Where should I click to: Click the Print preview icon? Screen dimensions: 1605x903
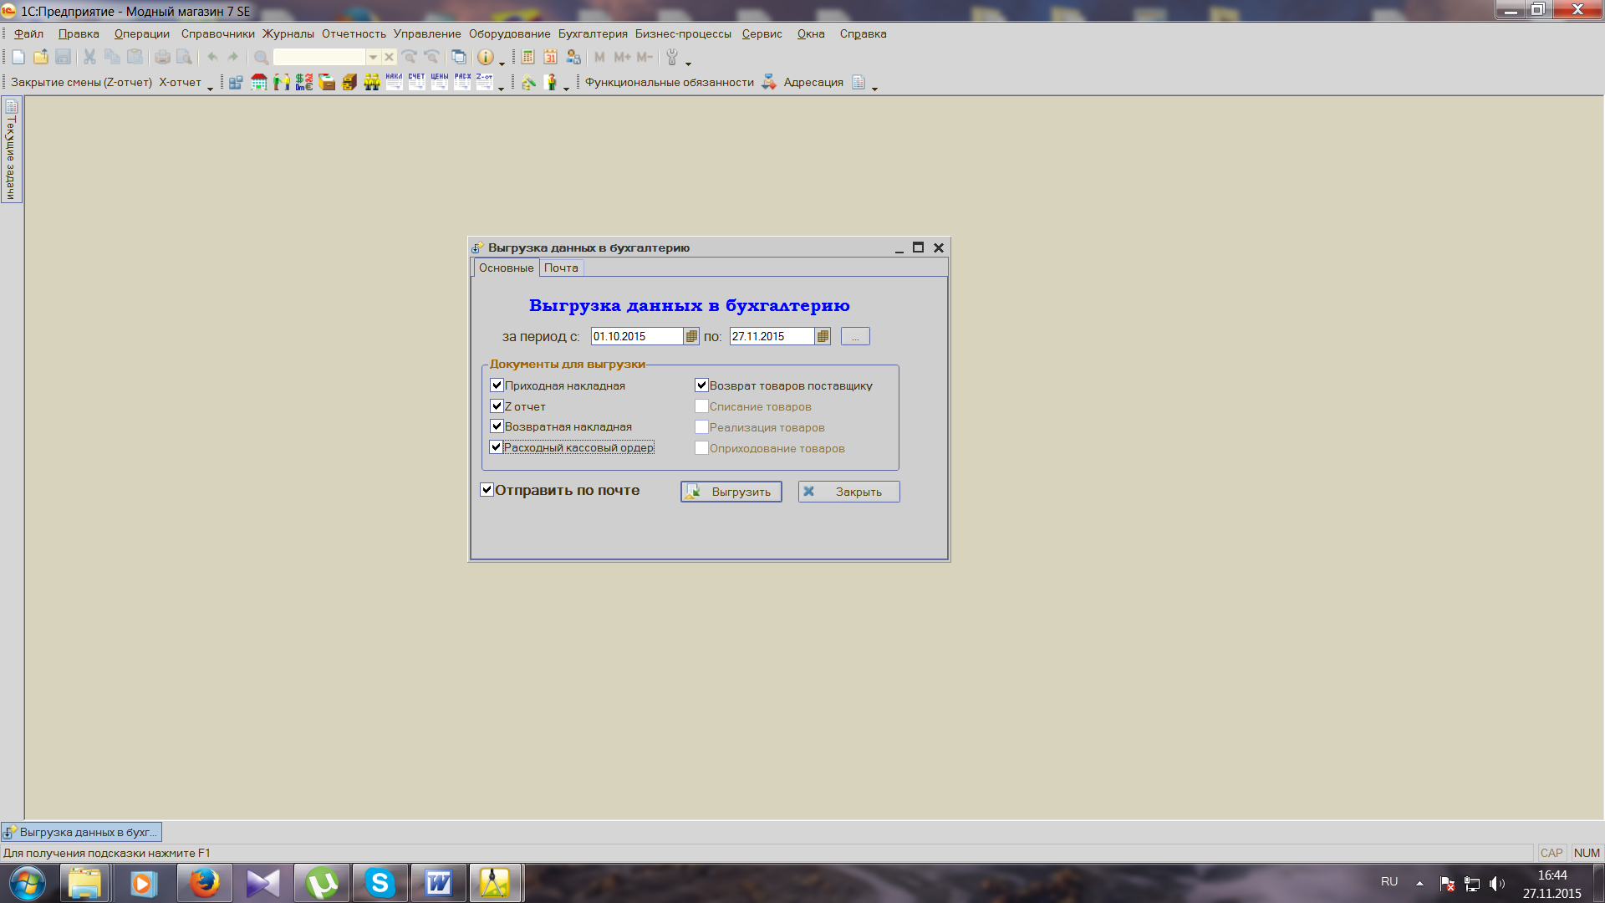click(184, 57)
